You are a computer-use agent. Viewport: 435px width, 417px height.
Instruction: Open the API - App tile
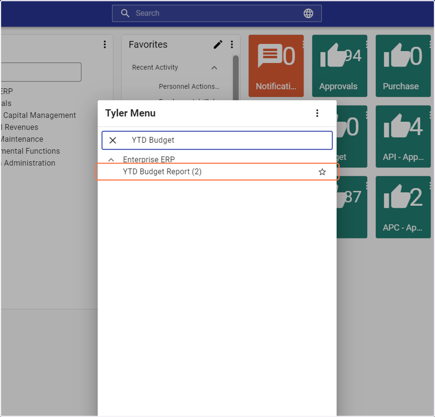tap(403, 136)
